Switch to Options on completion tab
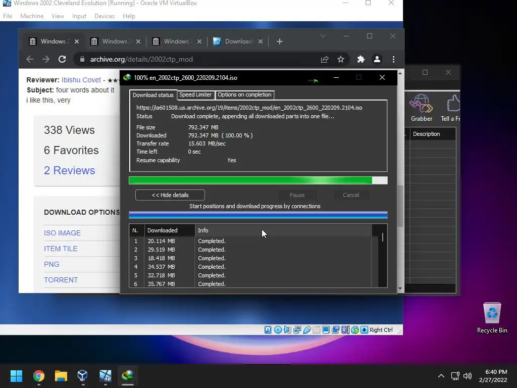Image resolution: width=517 pixels, height=388 pixels. click(x=244, y=94)
